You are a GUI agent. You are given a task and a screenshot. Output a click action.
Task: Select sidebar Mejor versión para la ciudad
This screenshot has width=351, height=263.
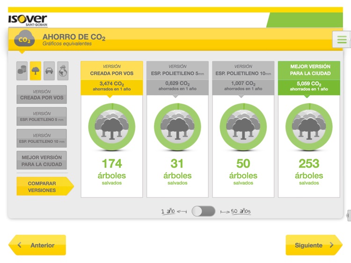click(x=42, y=160)
